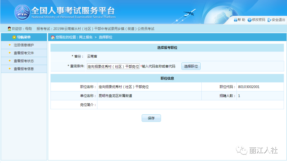
Task: Open 查看报考状态 menu item
Action: pos(24,61)
